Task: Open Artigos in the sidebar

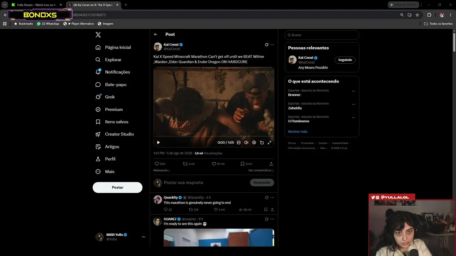Action: (107, 147)
